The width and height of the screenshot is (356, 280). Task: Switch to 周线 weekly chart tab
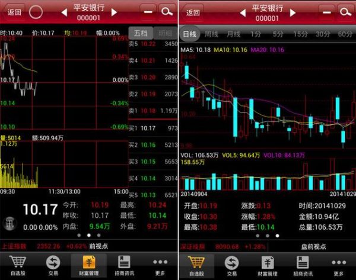pos(212,34)
